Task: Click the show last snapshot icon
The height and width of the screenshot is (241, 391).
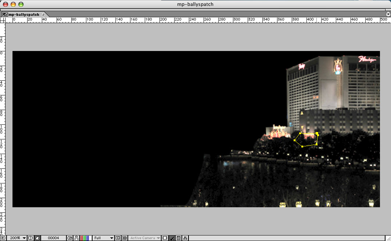Action: (x=76, y=238)
